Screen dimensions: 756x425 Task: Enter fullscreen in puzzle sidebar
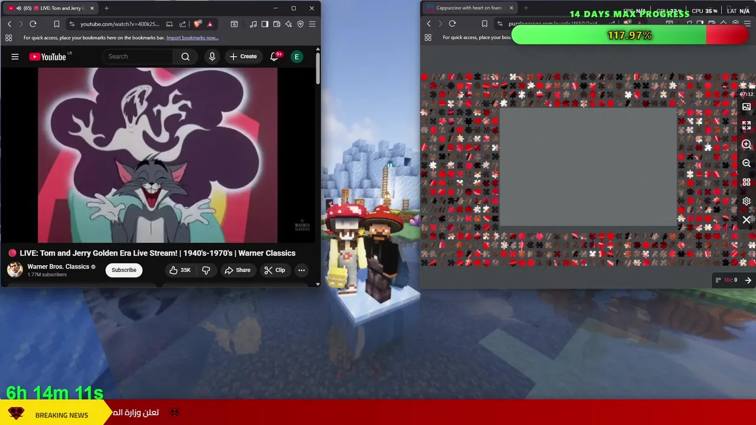[x=747, y=125]
